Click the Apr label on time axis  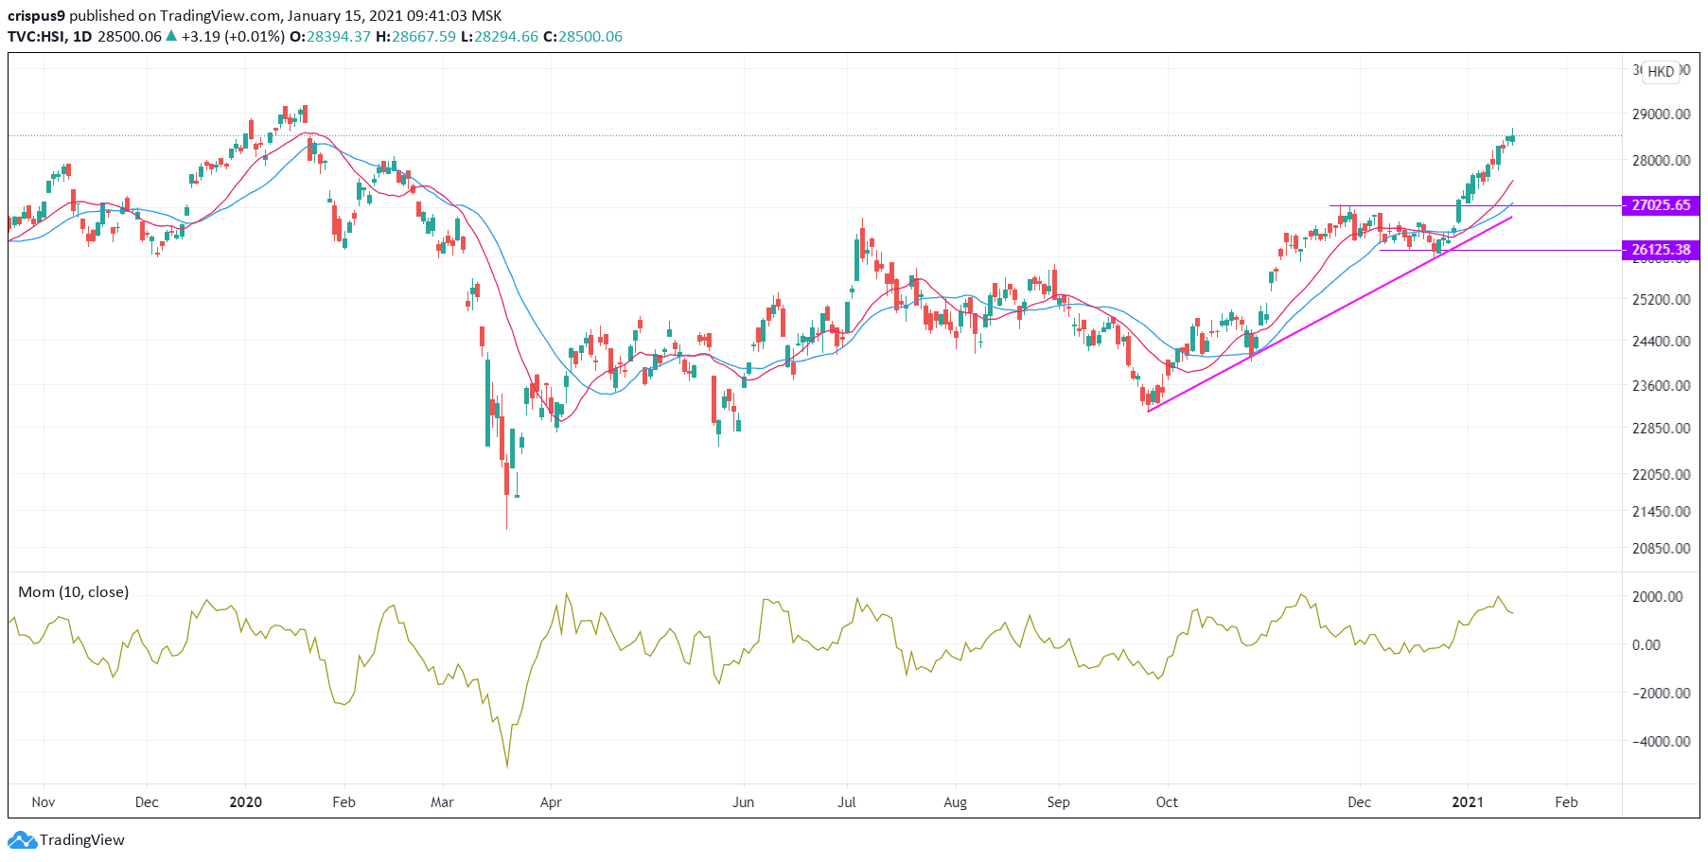coord(551,802)
